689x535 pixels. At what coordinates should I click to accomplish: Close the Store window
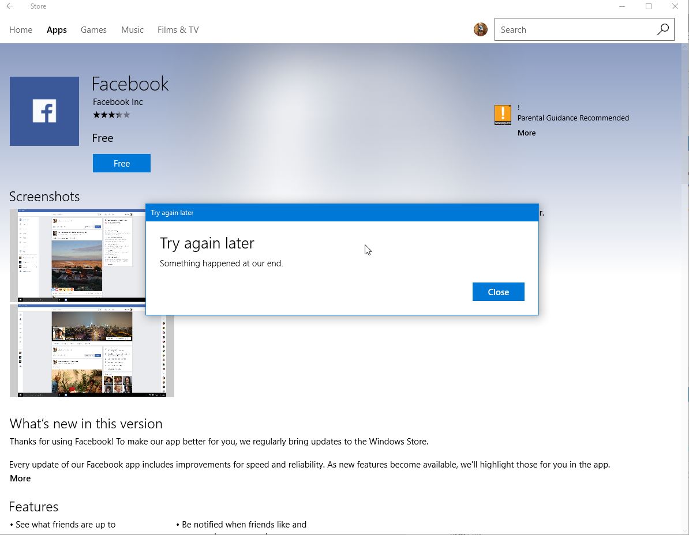click(675, 6)
